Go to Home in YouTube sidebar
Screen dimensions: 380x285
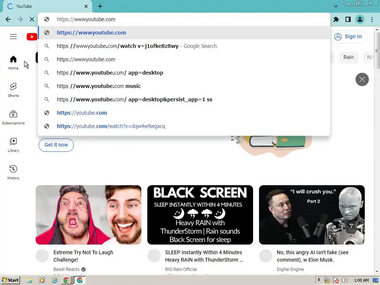(x=13, y=62)
